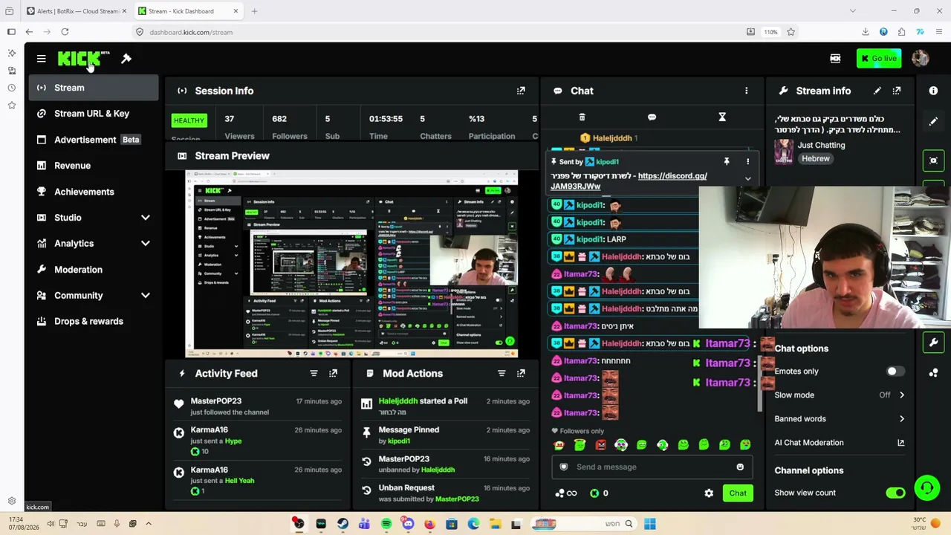Click the Go live button
The height and width of the screenshot is (535, 951).
[x=878, y=59]
